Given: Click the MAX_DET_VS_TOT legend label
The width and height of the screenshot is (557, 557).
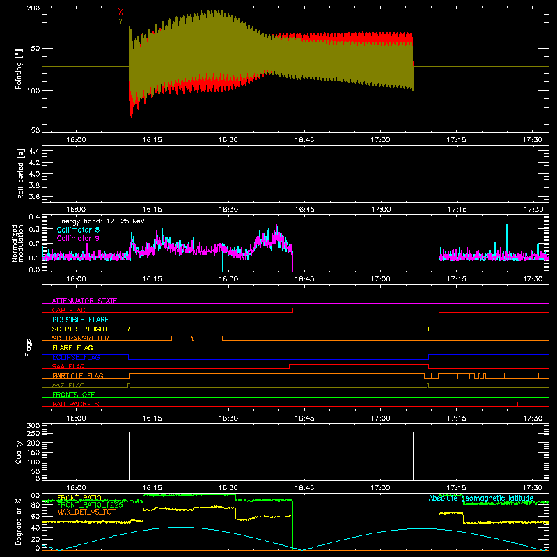Looking at the screenshot, I should [86, 512].
